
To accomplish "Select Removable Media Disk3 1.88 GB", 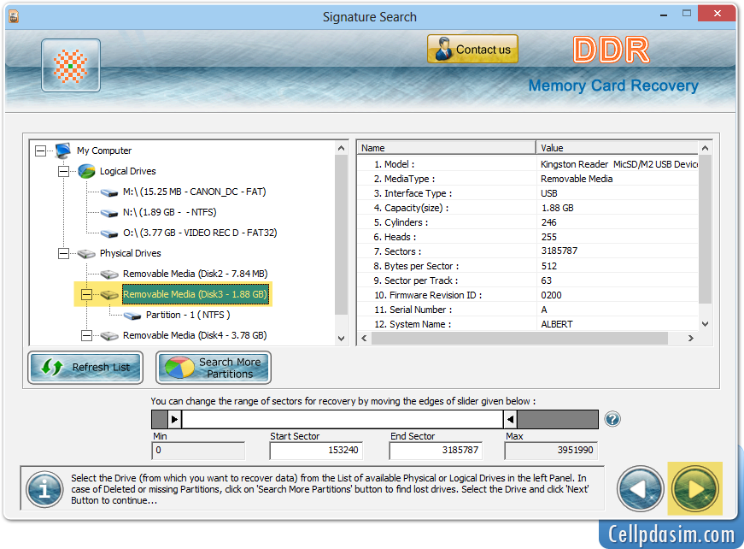I will click(195, 294).
